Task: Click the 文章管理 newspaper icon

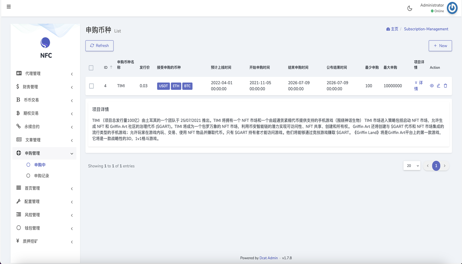Action: (19, 140)
